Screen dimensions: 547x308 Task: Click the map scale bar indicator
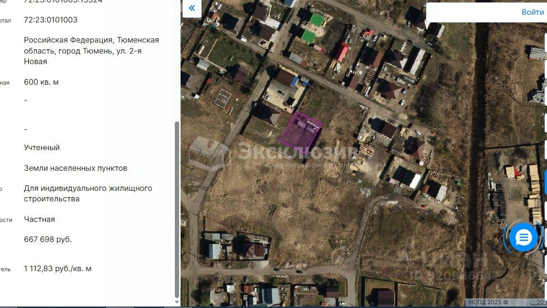pyautogui.click(x=539, y=302)
